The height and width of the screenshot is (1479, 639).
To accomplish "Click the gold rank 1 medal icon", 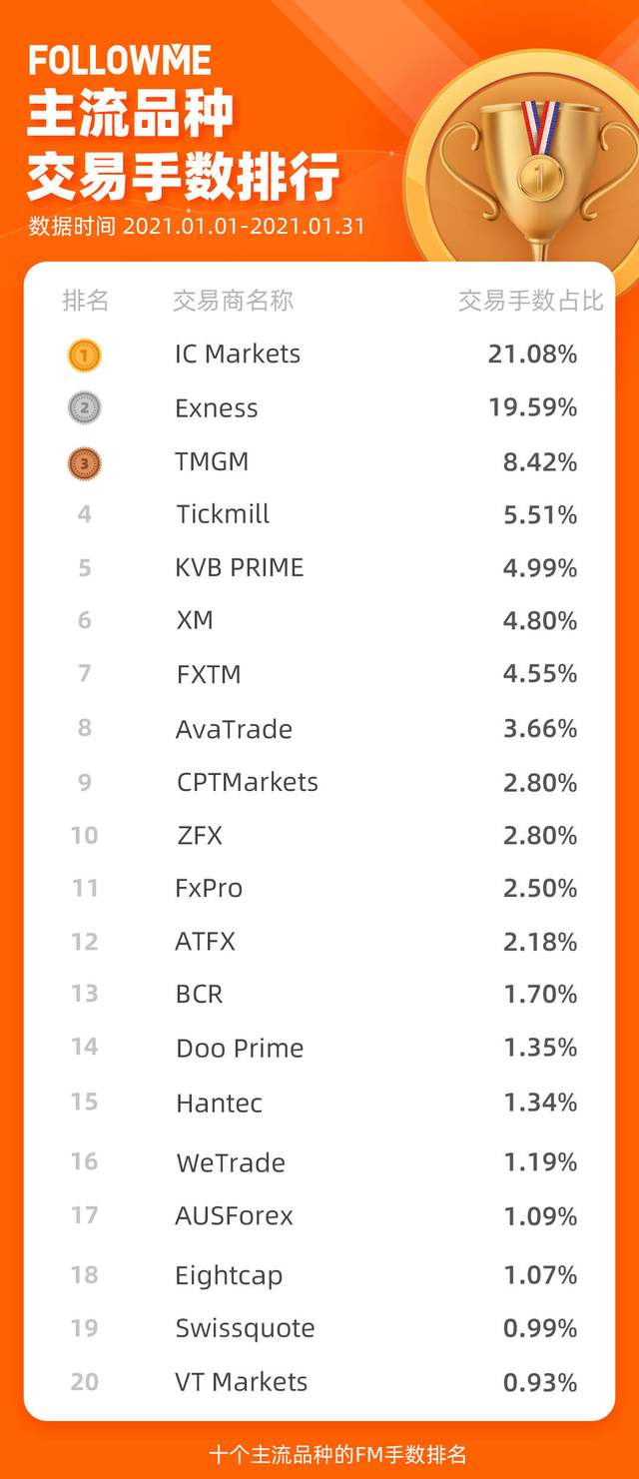I will coord(85,355).
